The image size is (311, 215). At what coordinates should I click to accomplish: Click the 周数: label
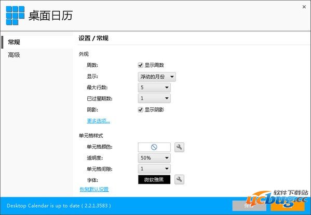[x=92, y=65]
